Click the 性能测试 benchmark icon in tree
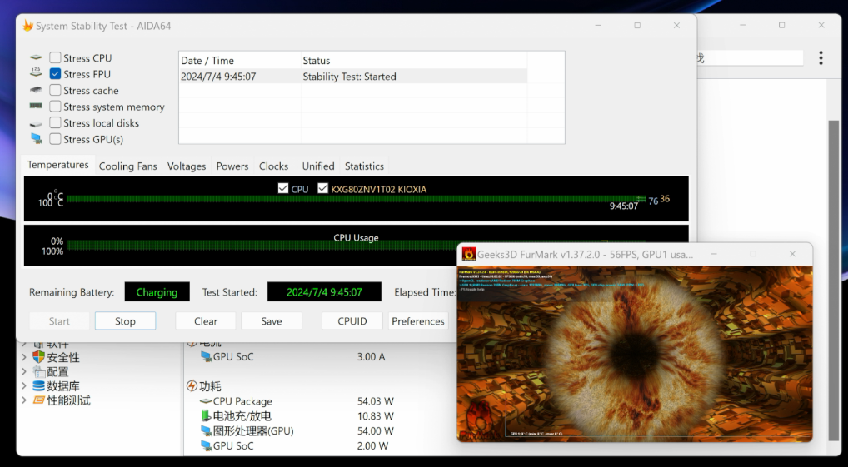848x467 pixels. [x=38, y=400]
